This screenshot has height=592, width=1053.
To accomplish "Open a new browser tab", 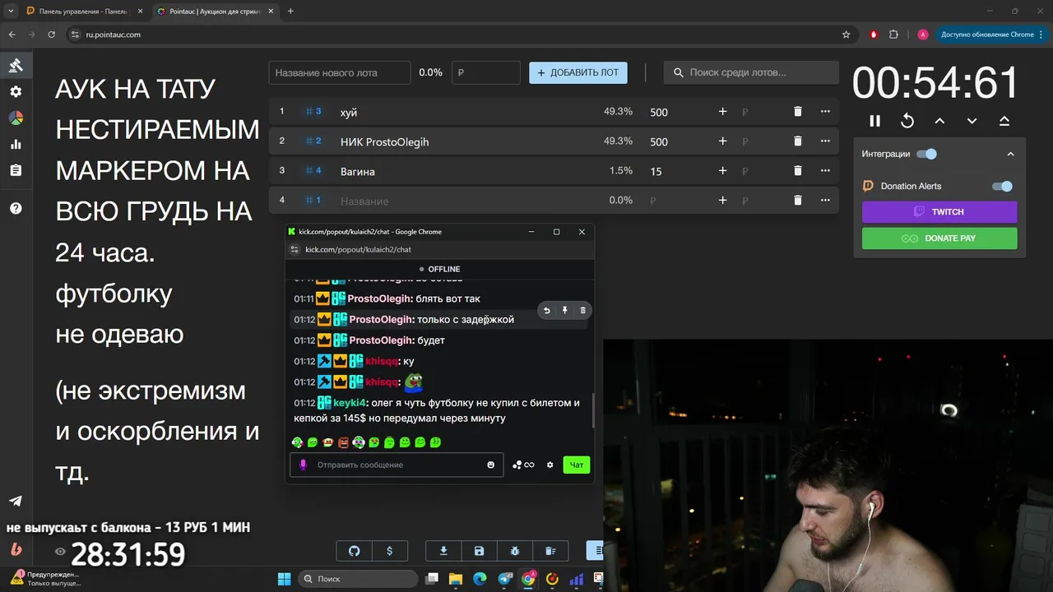I will pyautogui.click(x=290, y=12).
